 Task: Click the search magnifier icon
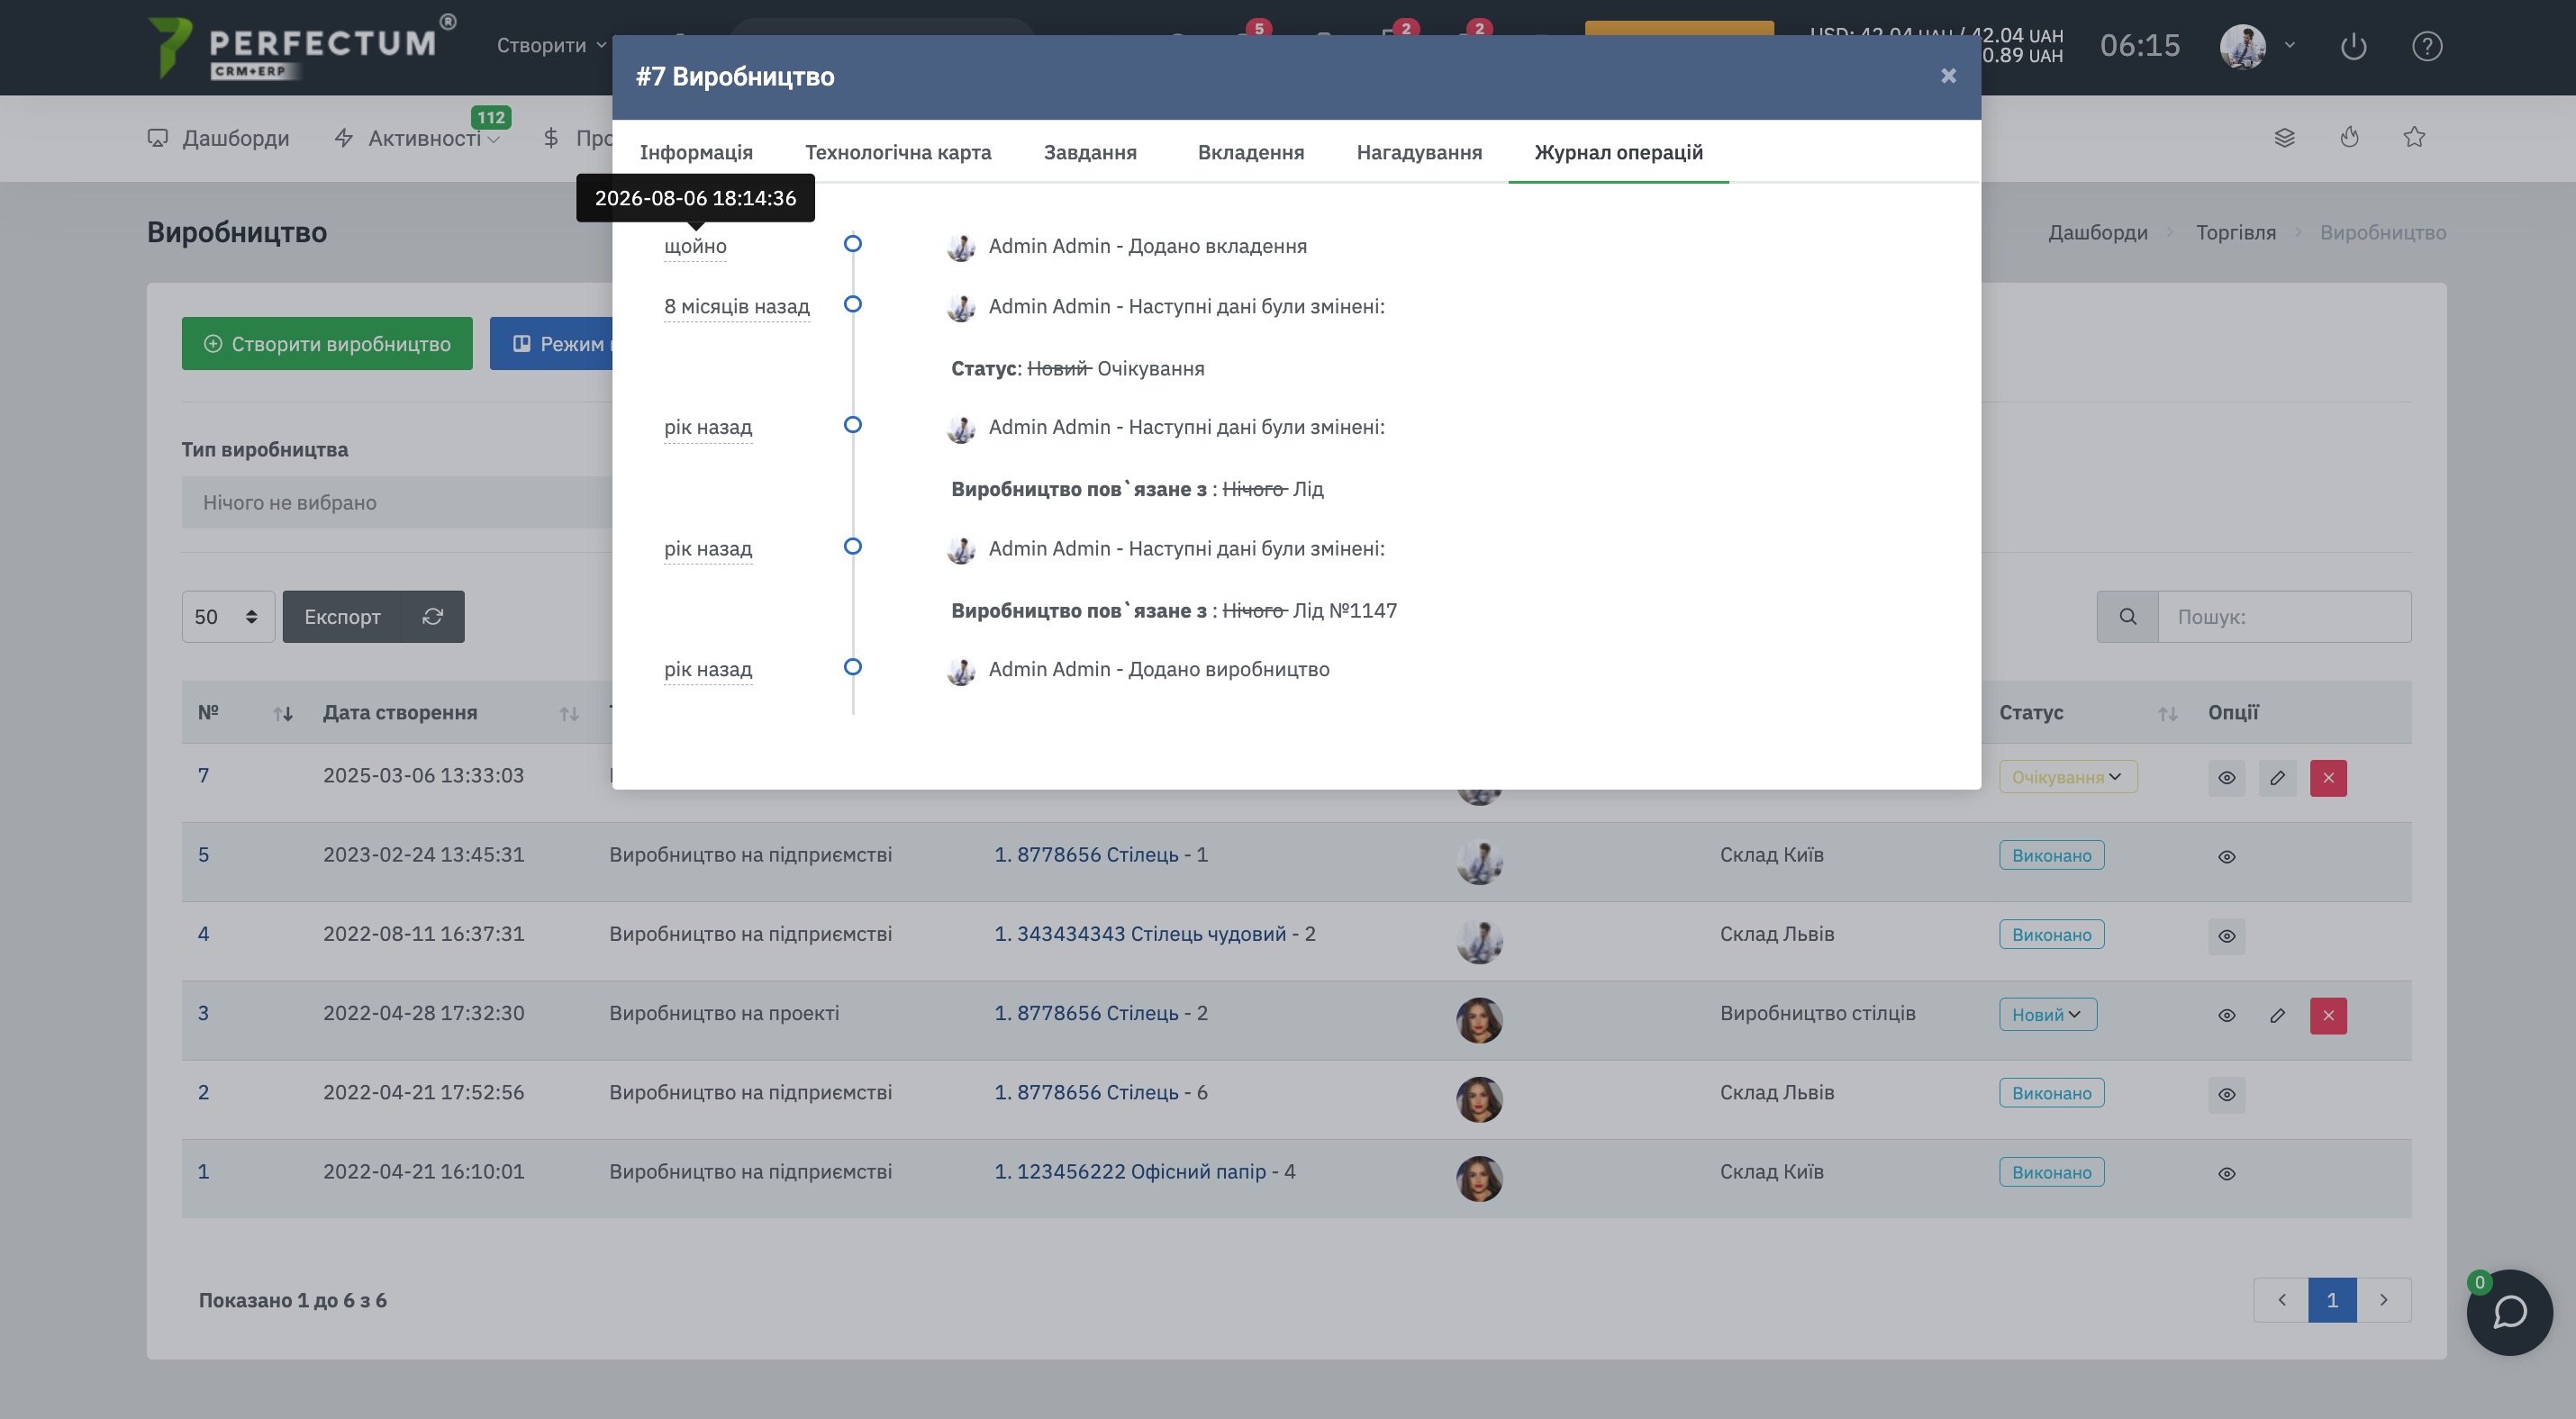2127,617
